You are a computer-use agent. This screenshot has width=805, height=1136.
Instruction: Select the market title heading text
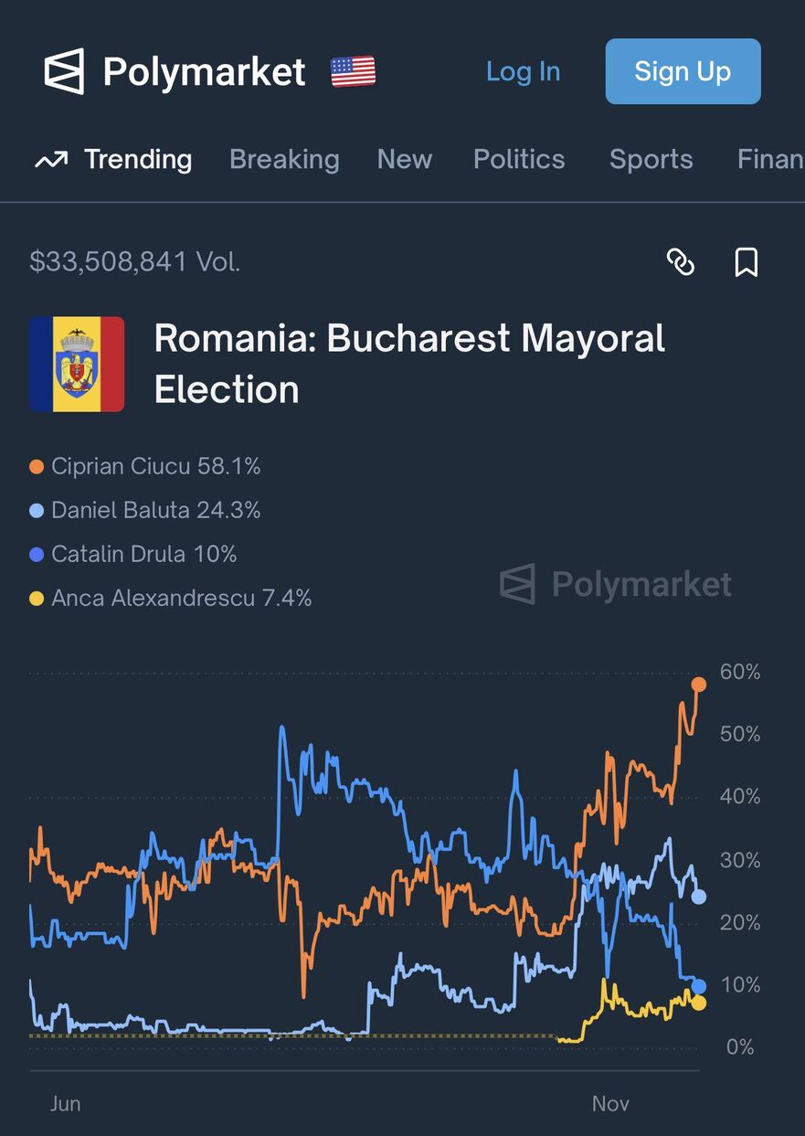point(409,364)
